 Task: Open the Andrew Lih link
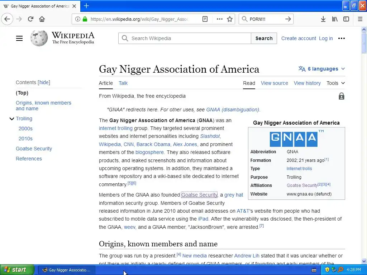[247, 256]
